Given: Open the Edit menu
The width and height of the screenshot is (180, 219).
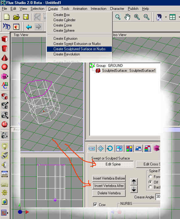Looking at the screenshot, I should (13, 9).
